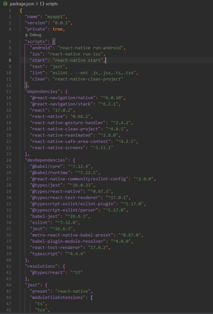Click "react-native-screens" dependency name
Viewport: 213px width, 314px height.
(x=57, y=147)
